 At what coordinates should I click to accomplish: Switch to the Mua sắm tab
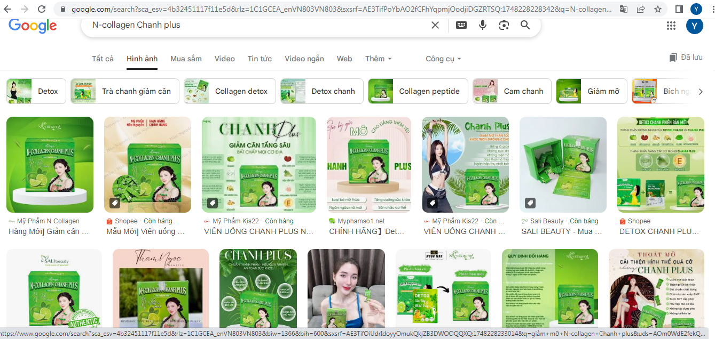coord(186,59)
